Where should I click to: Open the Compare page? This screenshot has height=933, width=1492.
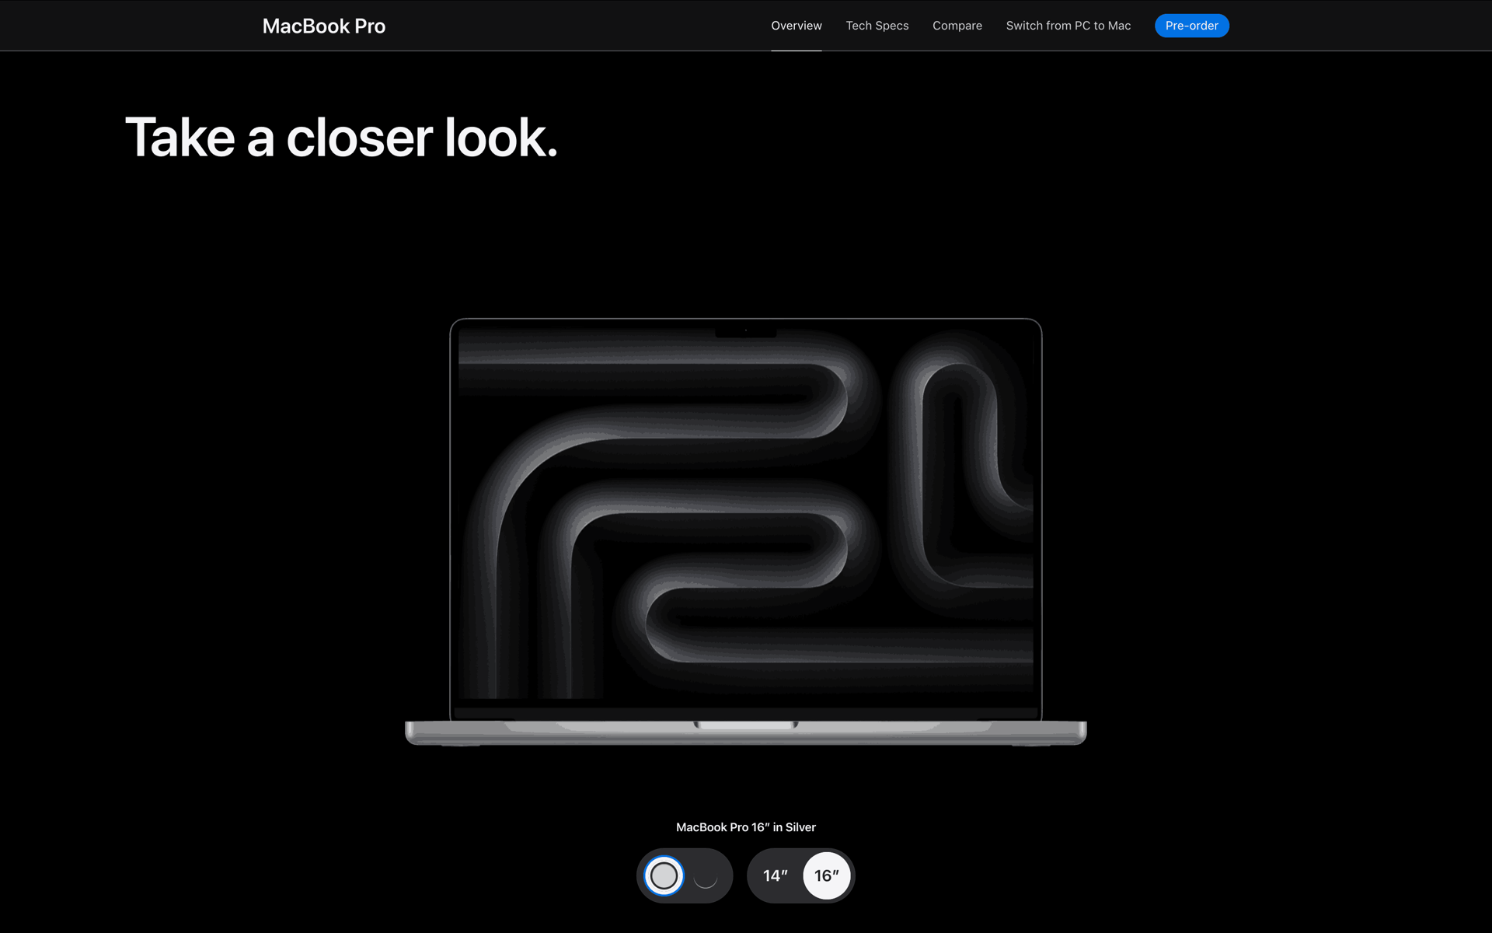[957, 26]
